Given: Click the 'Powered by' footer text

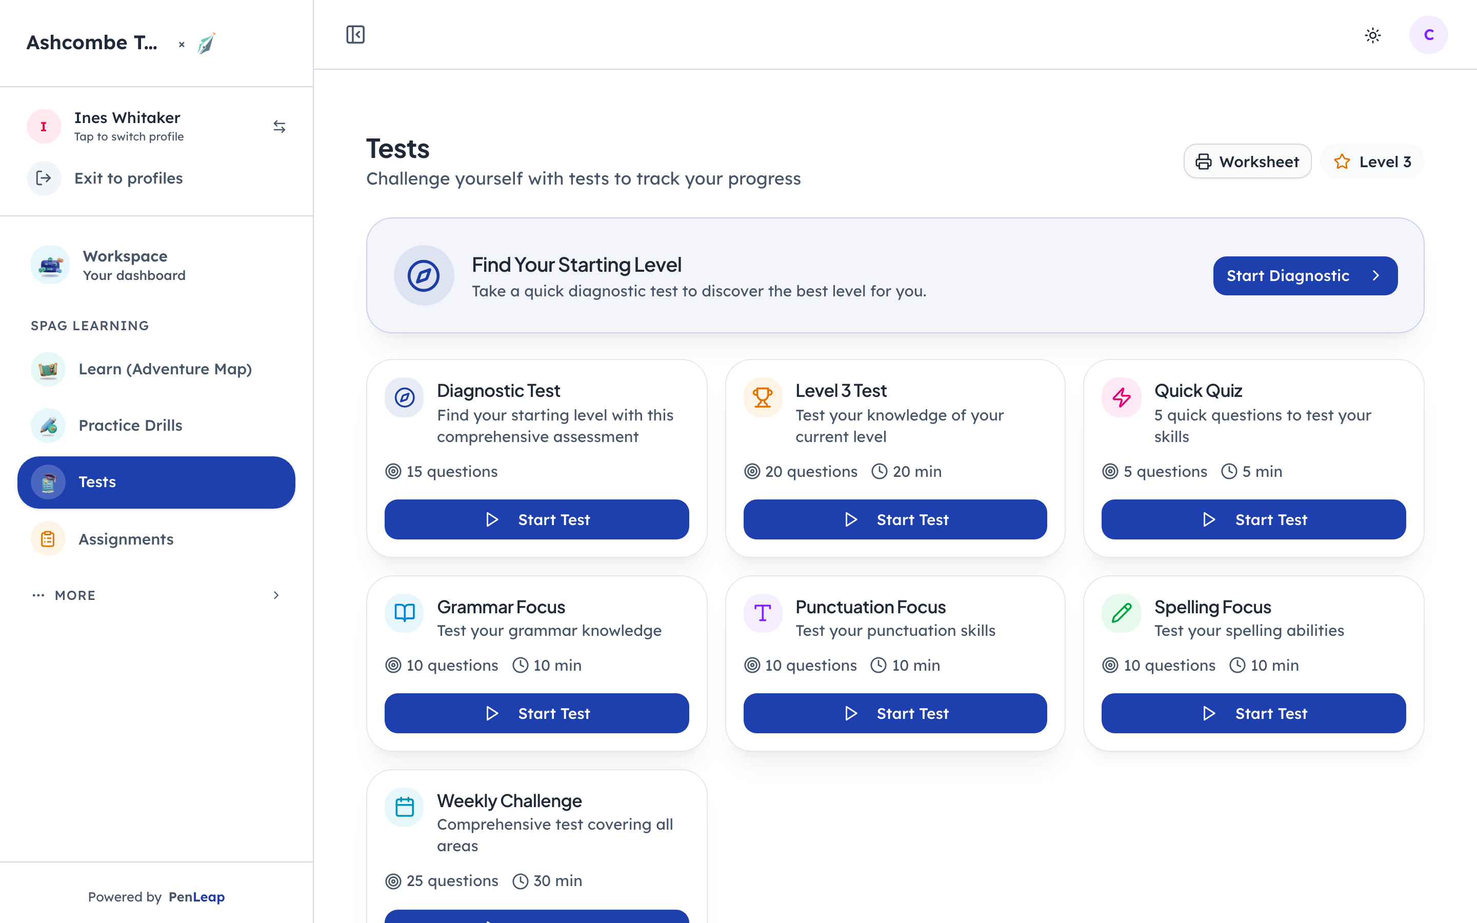Looking at the screenshot, I should 125,897.
